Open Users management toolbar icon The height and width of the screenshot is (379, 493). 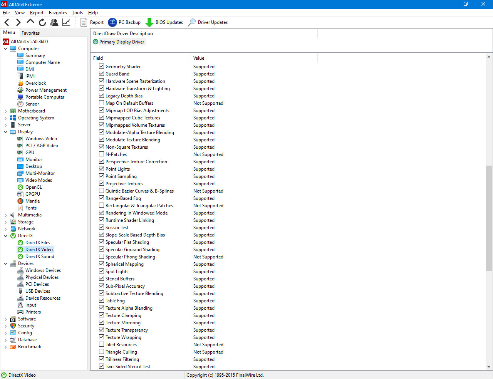click(x=54, y=22)
